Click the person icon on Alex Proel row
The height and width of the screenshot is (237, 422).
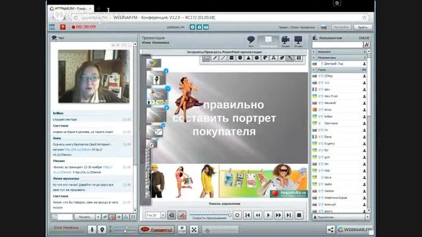(x=364, y=96)
